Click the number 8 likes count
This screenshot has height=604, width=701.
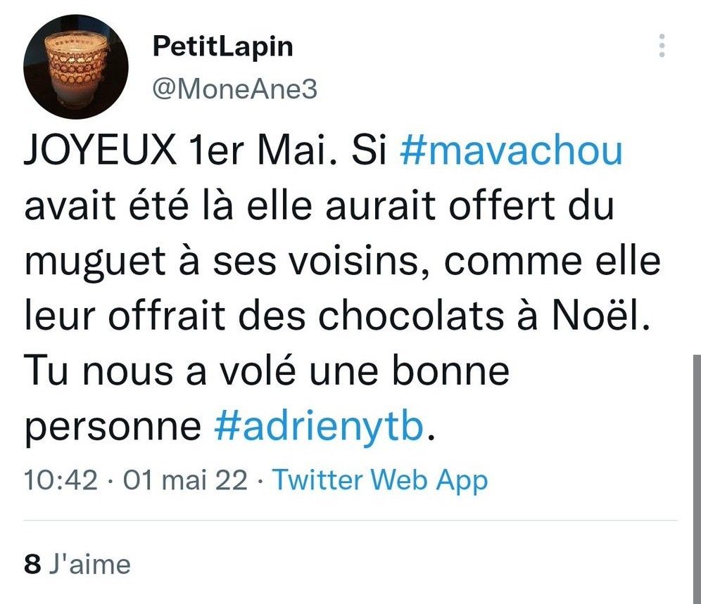tap(32, 565)
